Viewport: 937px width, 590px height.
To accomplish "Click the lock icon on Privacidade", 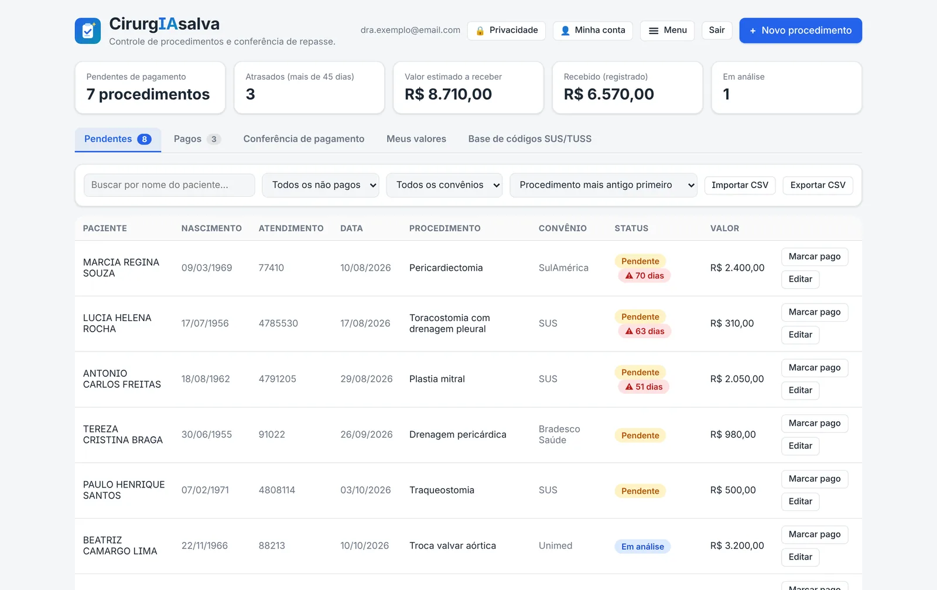I will coord(480,31).
